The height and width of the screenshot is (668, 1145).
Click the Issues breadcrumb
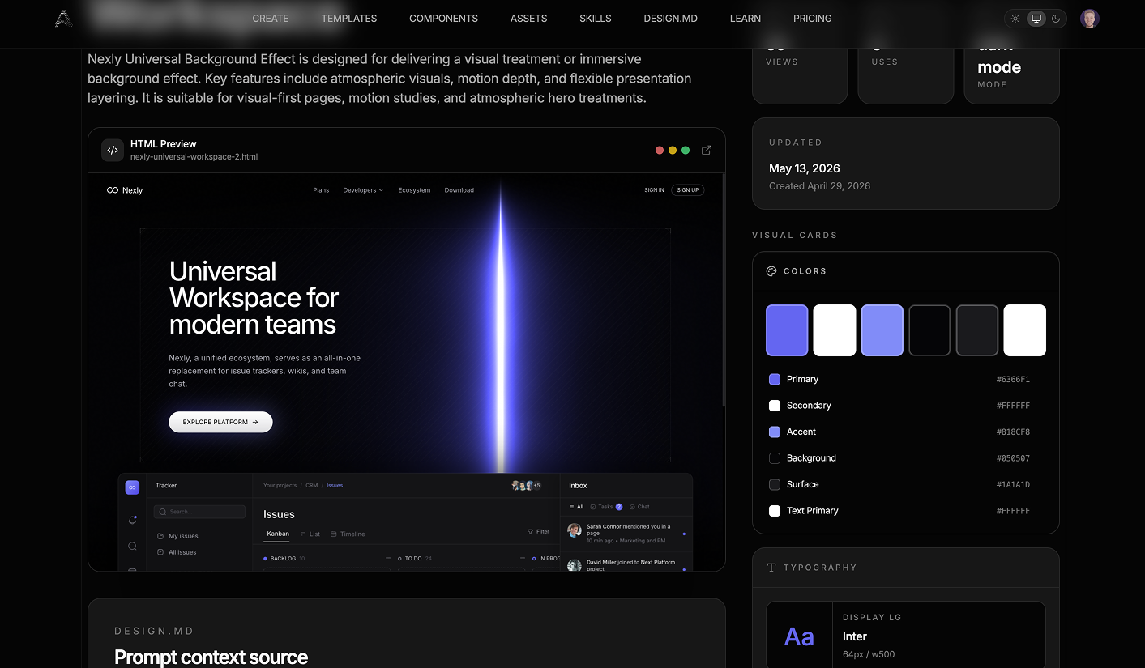click(335, 485)
